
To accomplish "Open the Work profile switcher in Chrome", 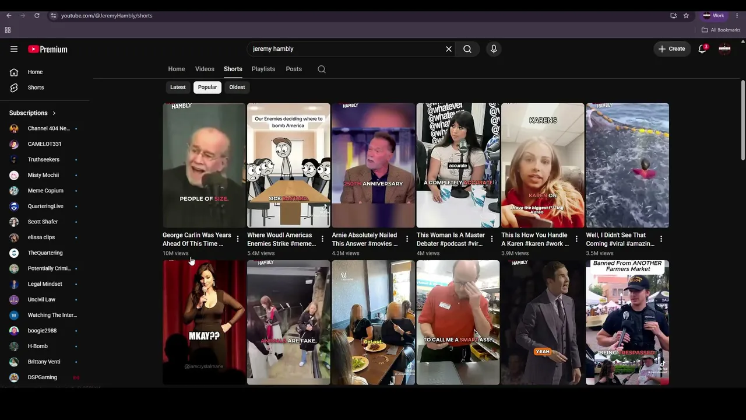I will click(x=713, y=16).
